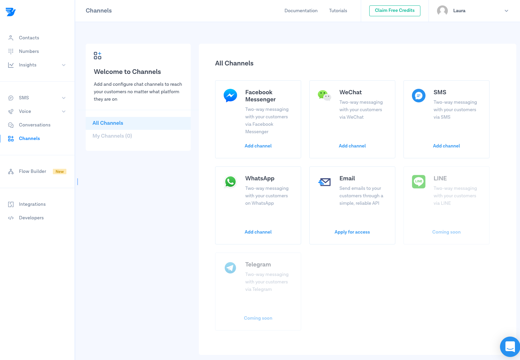
Task: Expand the Insights submenu chevron
Action: pyautogui.click(x=64, y=65)
